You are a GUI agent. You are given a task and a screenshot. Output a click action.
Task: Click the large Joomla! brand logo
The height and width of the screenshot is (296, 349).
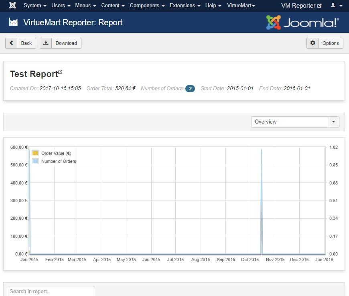303,22
